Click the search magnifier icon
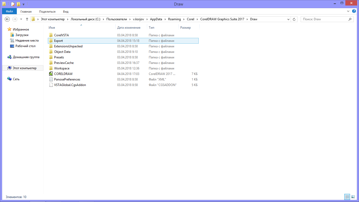359x202 pixels. (350, 19)
